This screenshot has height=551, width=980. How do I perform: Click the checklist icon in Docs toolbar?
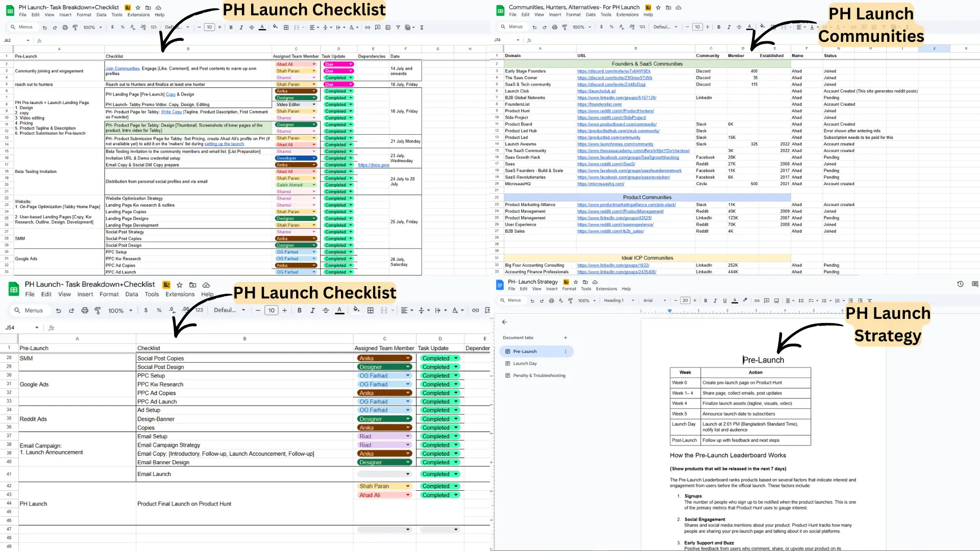coord(811,300)
